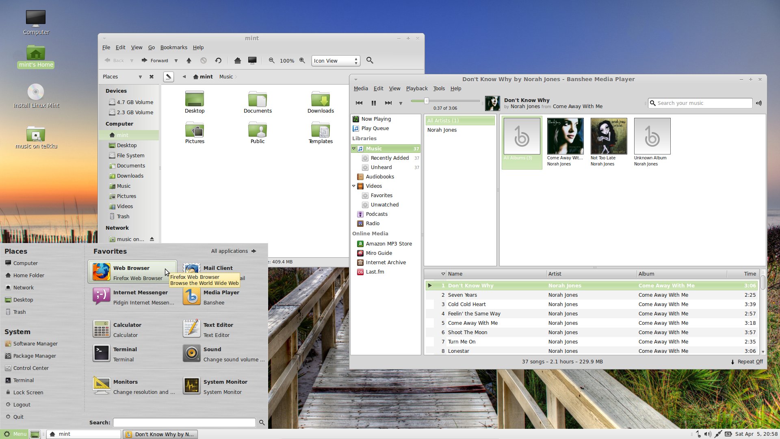780x439 pixels.
Task: Open Icon View mode dropdown
Action: 336,61
